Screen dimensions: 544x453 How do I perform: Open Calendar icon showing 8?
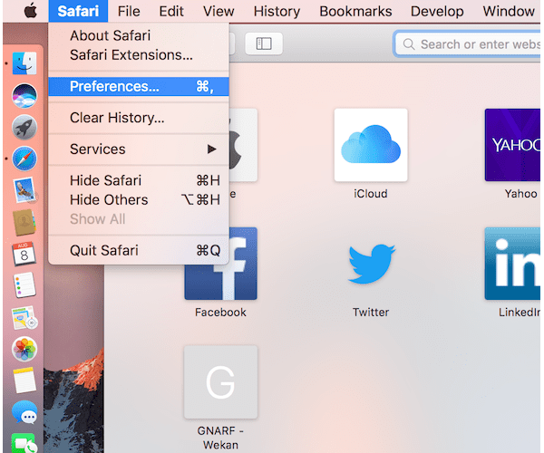(24, 254)
